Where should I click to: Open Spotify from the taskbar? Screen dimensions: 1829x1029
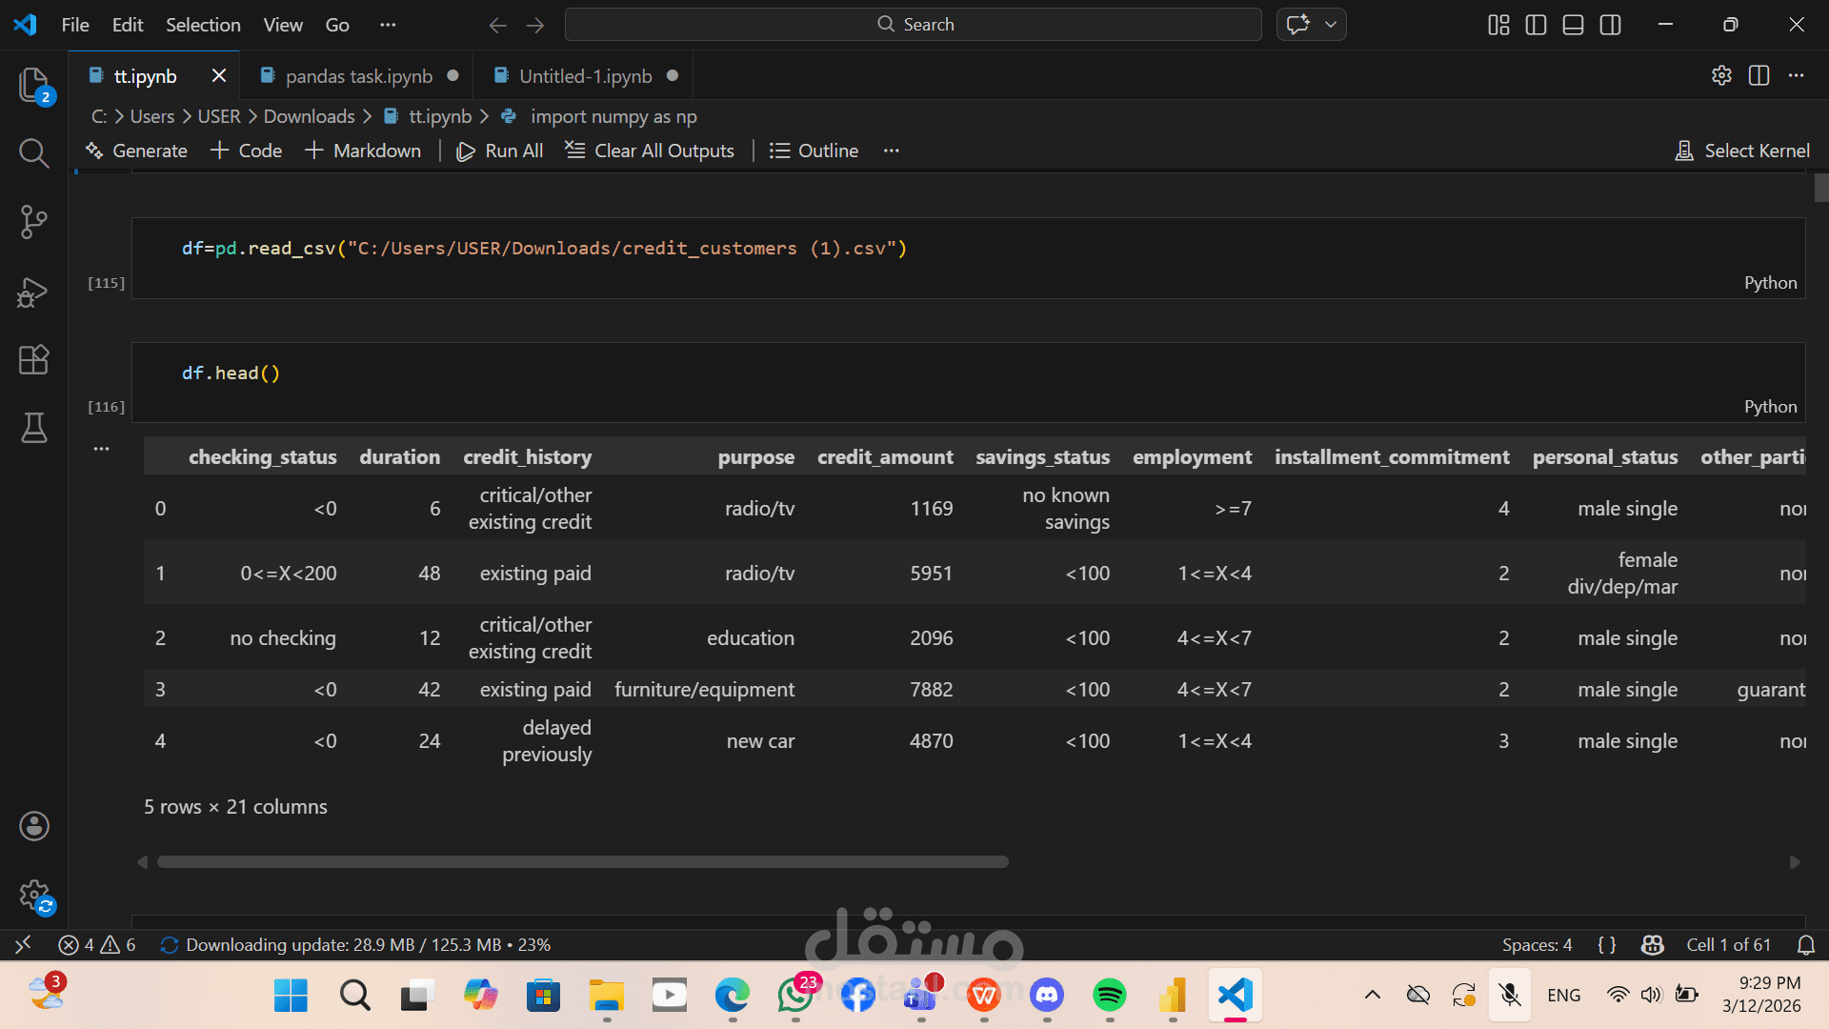tap(1109, 996)
